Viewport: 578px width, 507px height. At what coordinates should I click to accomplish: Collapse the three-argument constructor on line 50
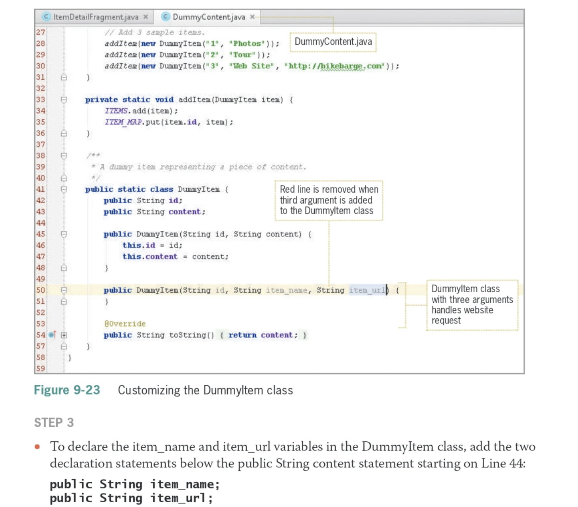[x=64, y=290]
